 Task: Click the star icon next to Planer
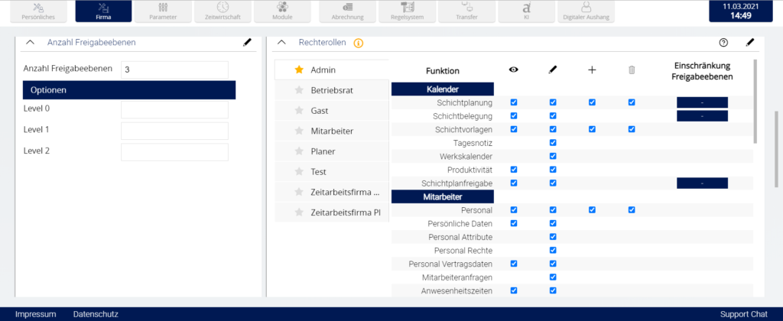coord(299,151)
